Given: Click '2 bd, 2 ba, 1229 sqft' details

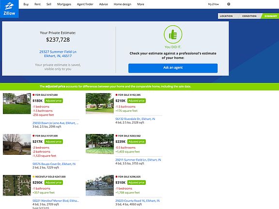Looking at the screenshot, I should click(46, 167).
